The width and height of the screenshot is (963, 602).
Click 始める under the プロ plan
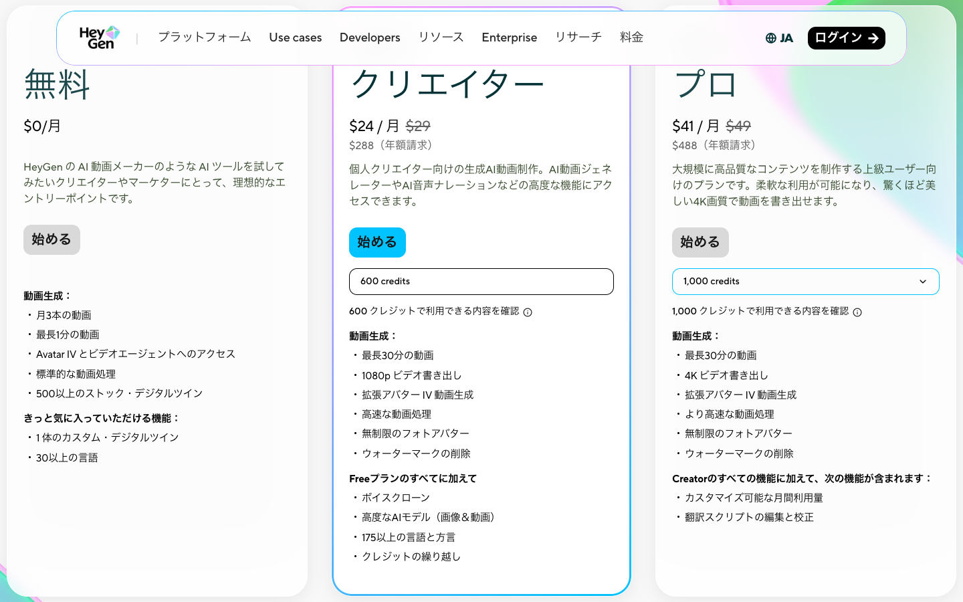700,242
